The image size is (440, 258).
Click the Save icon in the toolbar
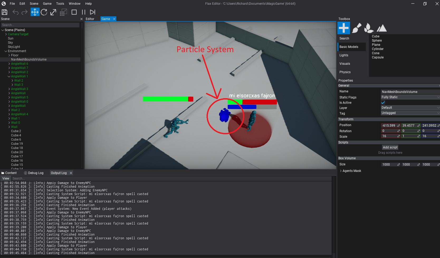[x=4, y=12]
